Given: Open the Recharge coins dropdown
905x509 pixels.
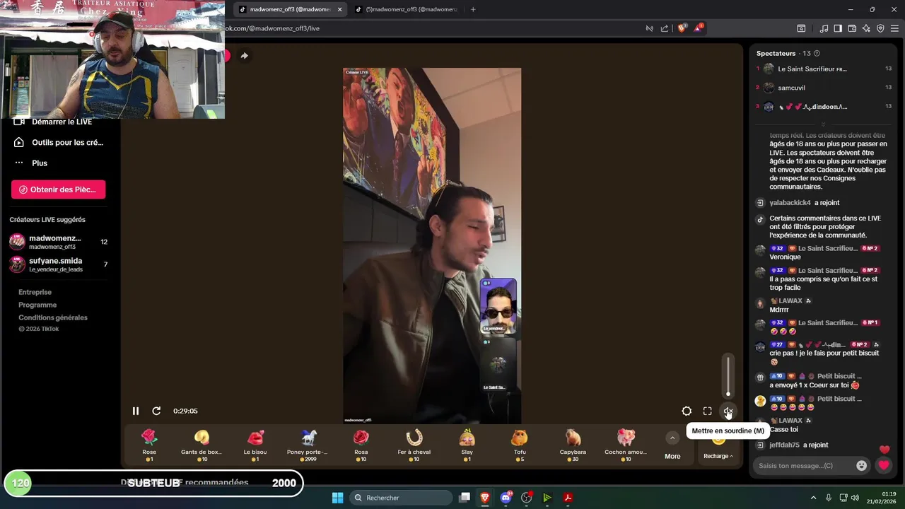Looking at the screenshot, I should pos(718,456).
